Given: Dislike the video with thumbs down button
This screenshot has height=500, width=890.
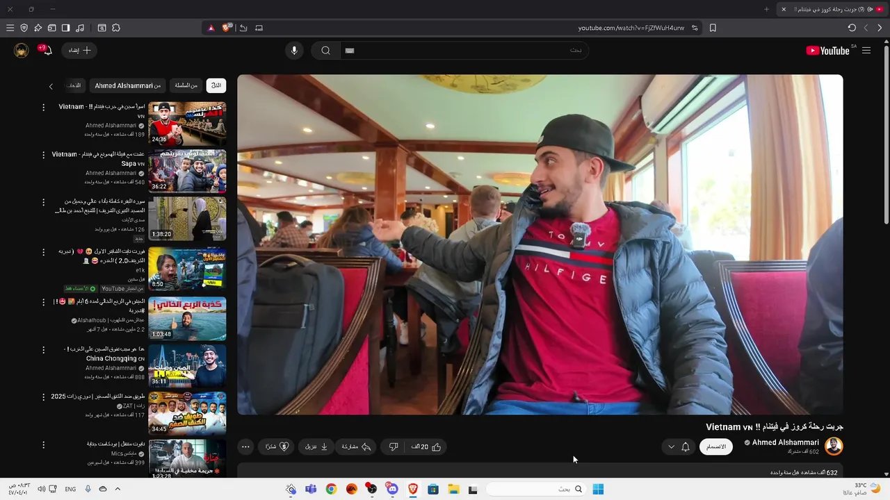Looking at the screenshot, I should pyautogui.click(x=393, y=447).
